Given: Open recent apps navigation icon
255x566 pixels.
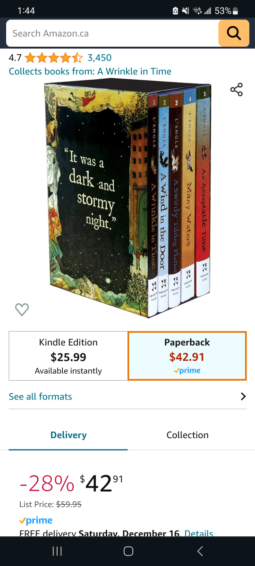Looking at the screenshot, I should (x=57, y=551).
